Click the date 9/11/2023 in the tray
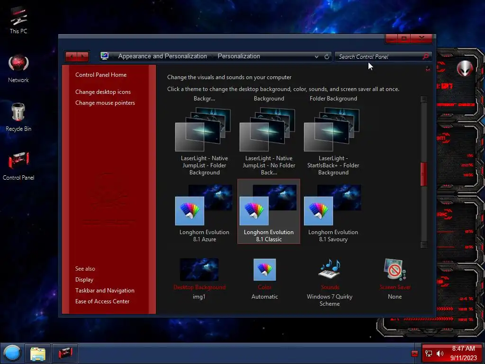Viewport: 485px width, 364px height. point(464,358)
